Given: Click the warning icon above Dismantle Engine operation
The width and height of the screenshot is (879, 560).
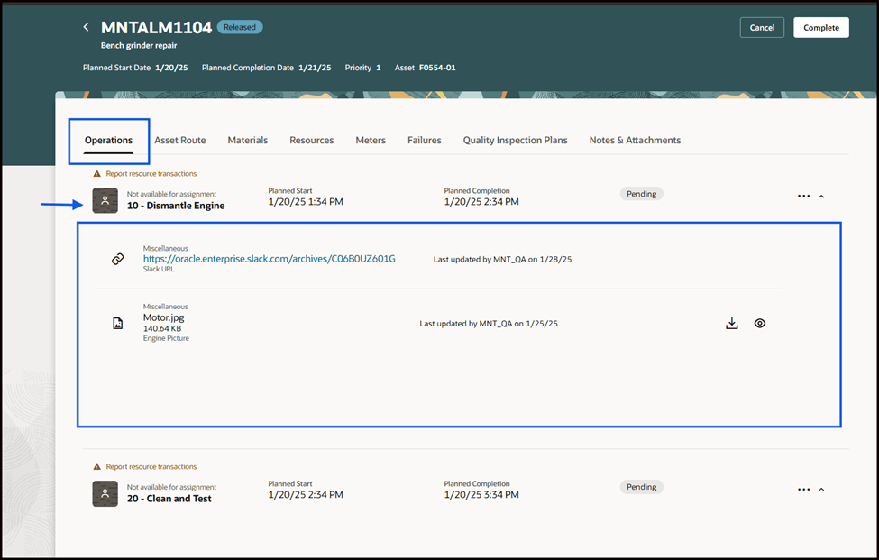Looking at the screenshot, I should pyautogui.click(x=97, y=173).
